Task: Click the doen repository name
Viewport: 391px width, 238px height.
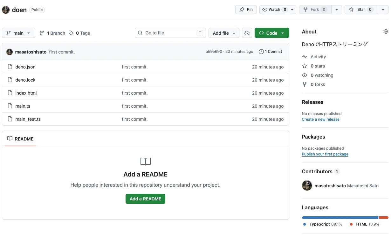Action: click(19, 10)
